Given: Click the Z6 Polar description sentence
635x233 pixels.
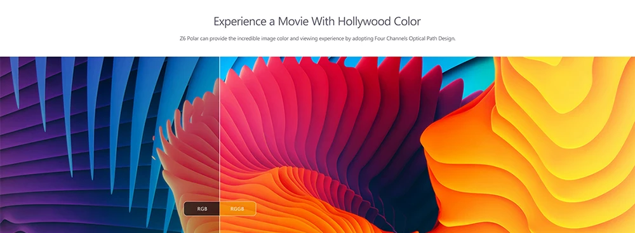Looking at the screenshot, I should [317, 39].
